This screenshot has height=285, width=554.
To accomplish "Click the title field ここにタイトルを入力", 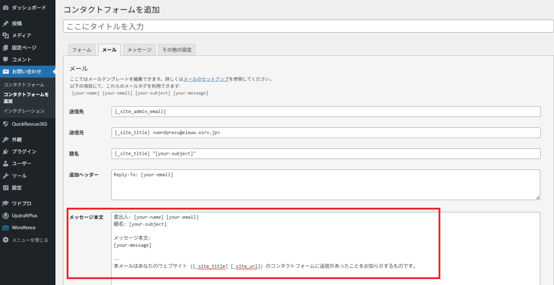I will [x=308, y=26].
